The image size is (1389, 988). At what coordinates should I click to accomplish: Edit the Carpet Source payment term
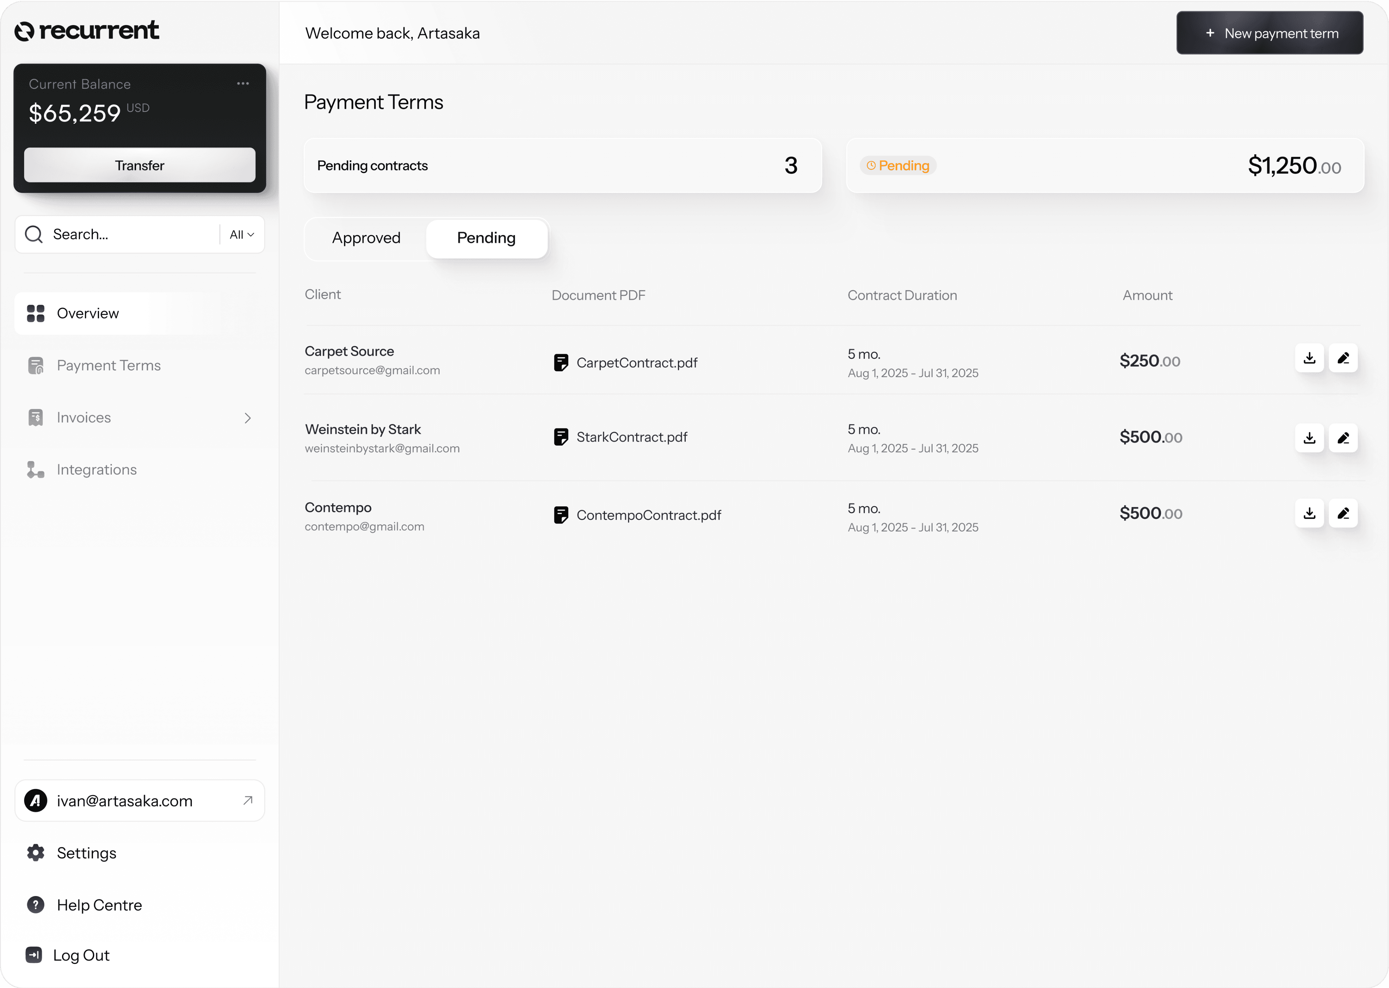pos(1343,359)
